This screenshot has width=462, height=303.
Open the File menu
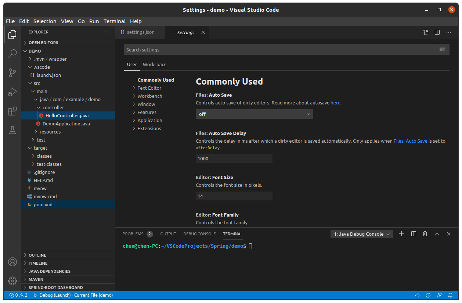tap(10, 21)
